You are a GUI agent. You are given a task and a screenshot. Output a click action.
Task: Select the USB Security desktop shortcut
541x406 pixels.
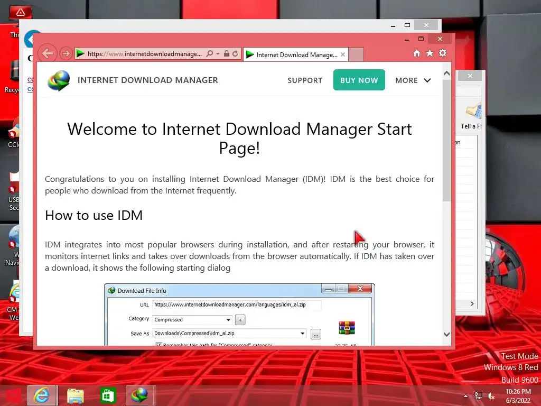pyautogui.click(x=13, y=191)
